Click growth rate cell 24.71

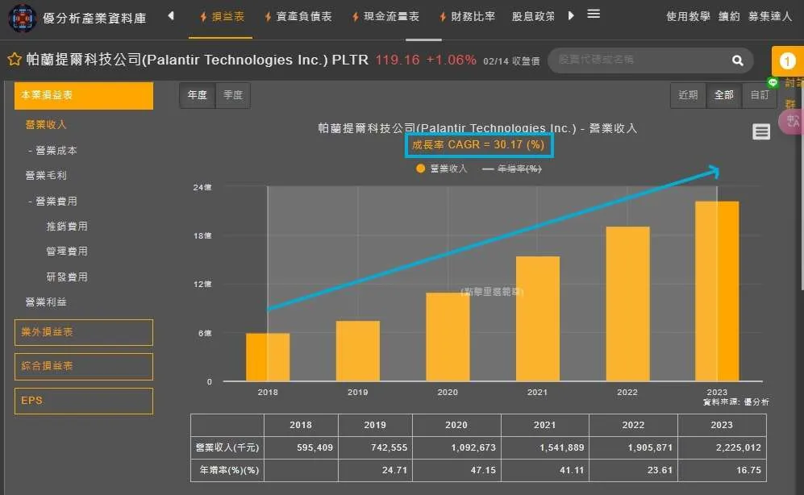click(375, 470)
